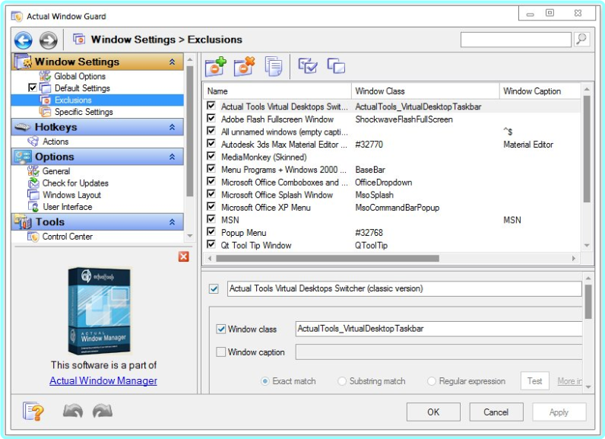Add a new exclusion with plus icon
605x439 pixels.
215,66
